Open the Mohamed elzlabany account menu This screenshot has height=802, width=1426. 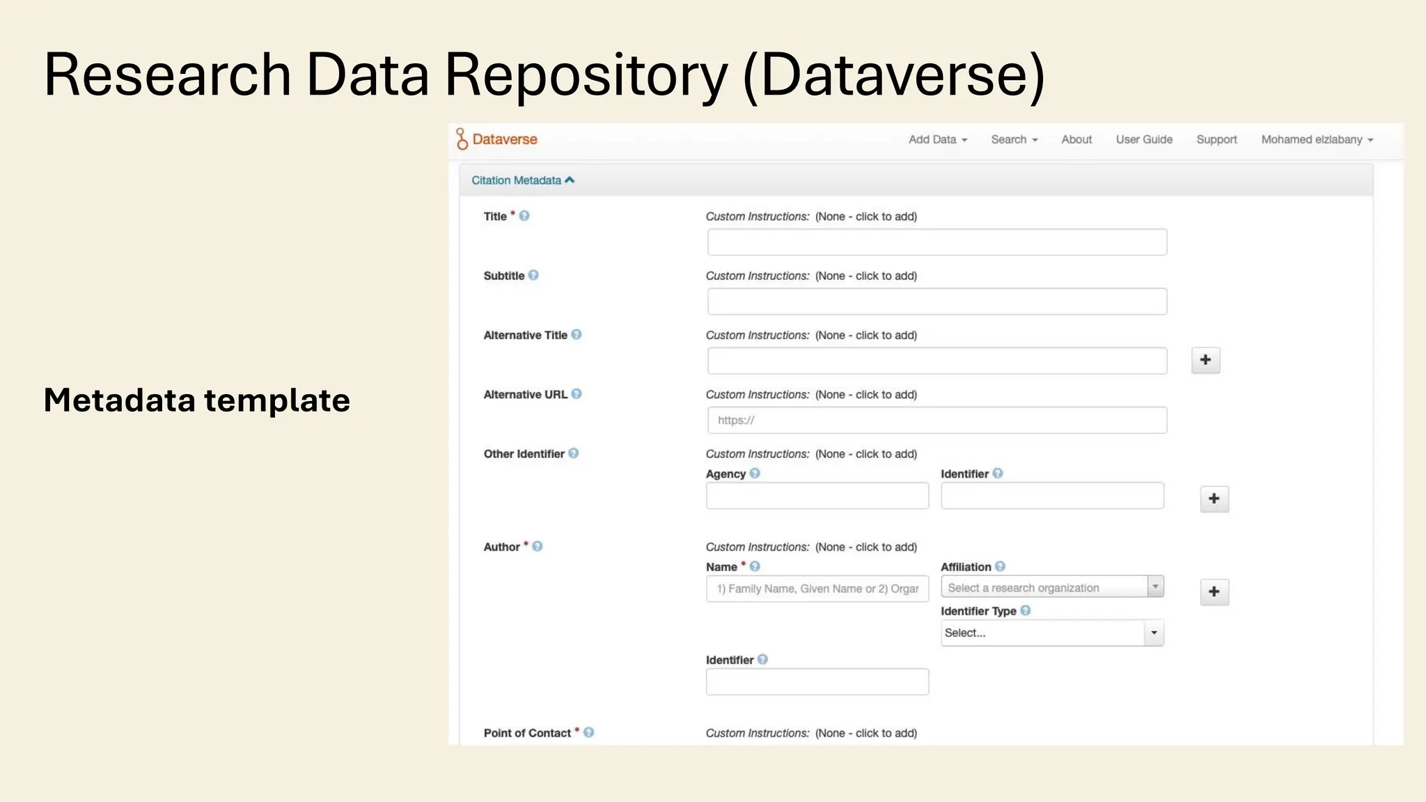(1317, 139)
